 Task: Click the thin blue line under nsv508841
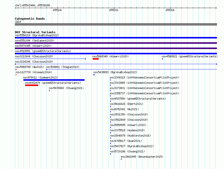pyautogui.click(x=132, y=69)
